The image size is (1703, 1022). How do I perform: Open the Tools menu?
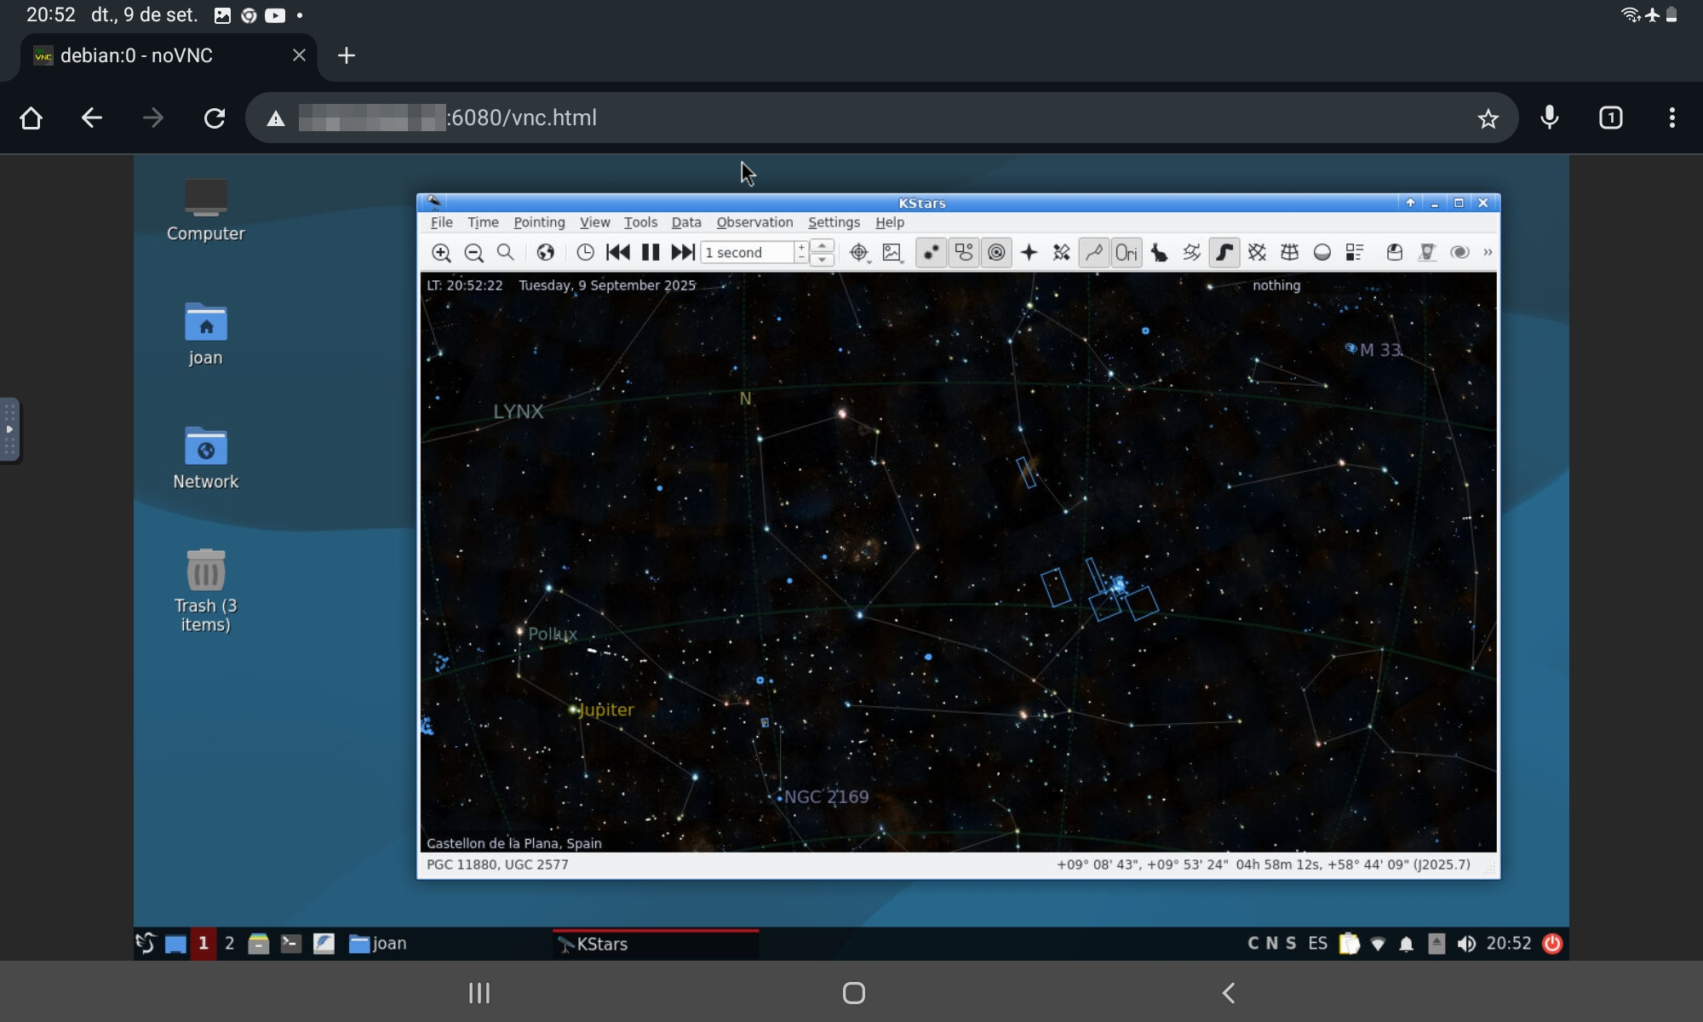coord(640,222)
